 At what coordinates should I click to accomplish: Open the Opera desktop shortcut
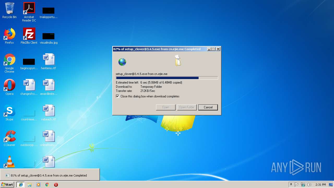point(9,87)
